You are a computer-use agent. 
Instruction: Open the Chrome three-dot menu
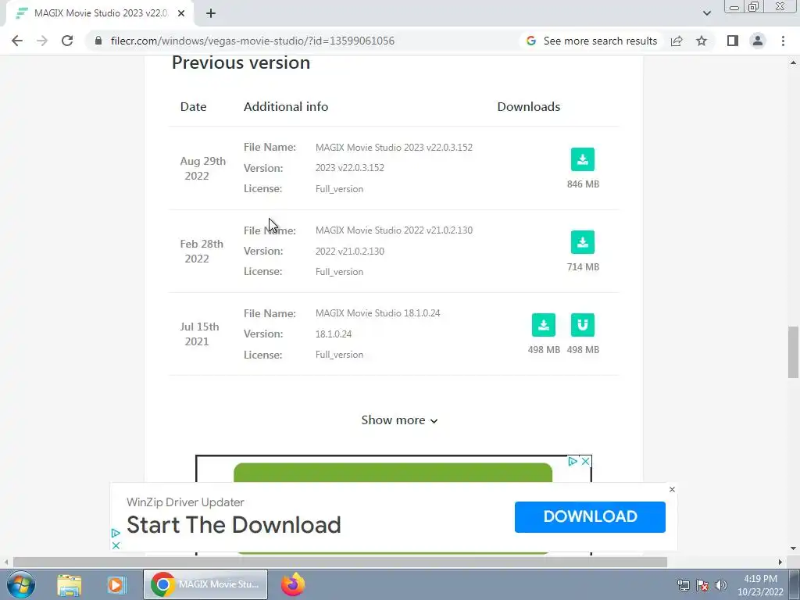pyautogui.click(x=783, y=41)
